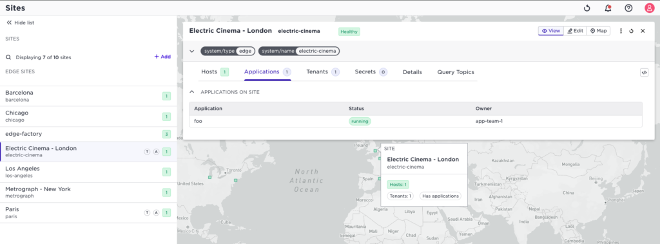This screenshot has height=244, width=660.
Task: Open the Applications tab
Action: pyautogui.click(x=267, y=72)
